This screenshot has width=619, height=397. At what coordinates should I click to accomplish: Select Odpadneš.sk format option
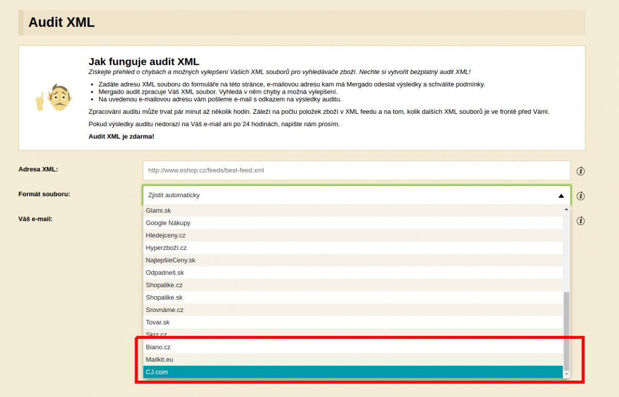click(x=353, y=272)
